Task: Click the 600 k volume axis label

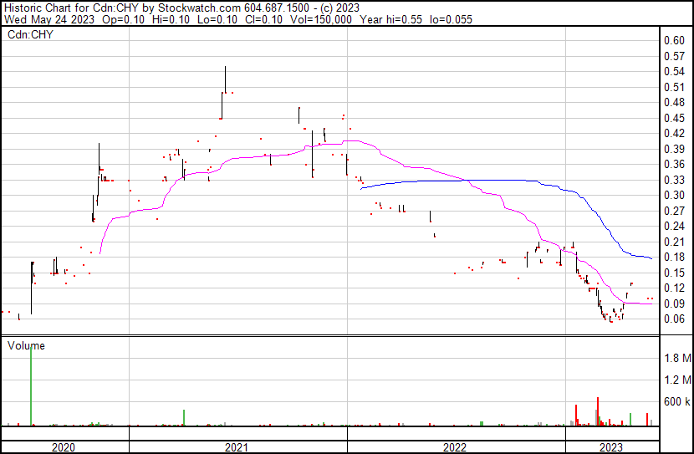Action: point(676,402)
